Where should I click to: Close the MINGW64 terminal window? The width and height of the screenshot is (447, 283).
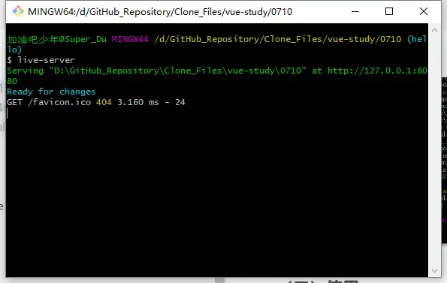pyautogui.click(x=424, y=12)
